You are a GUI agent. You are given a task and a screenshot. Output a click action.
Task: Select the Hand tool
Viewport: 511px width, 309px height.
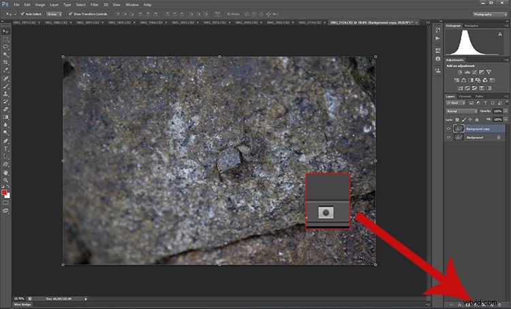[x=5, y=173]
